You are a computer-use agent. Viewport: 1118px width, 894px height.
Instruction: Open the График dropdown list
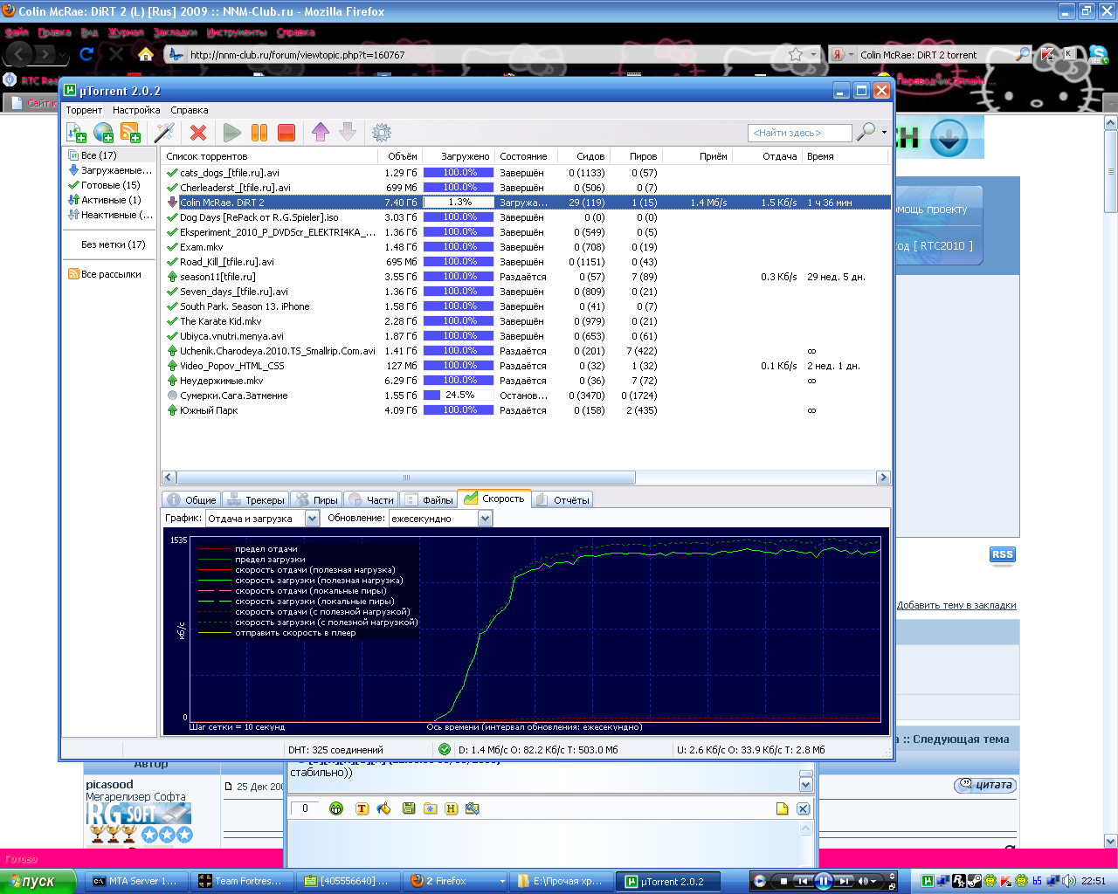click(312, 519)
